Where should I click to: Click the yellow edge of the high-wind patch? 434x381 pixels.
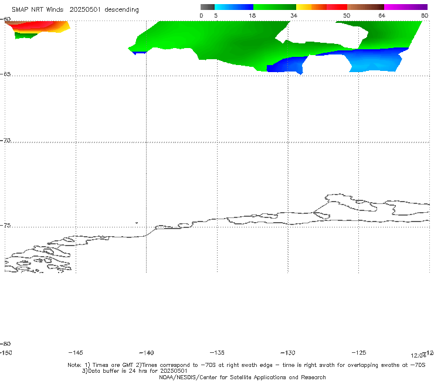[x=64, y=28]
